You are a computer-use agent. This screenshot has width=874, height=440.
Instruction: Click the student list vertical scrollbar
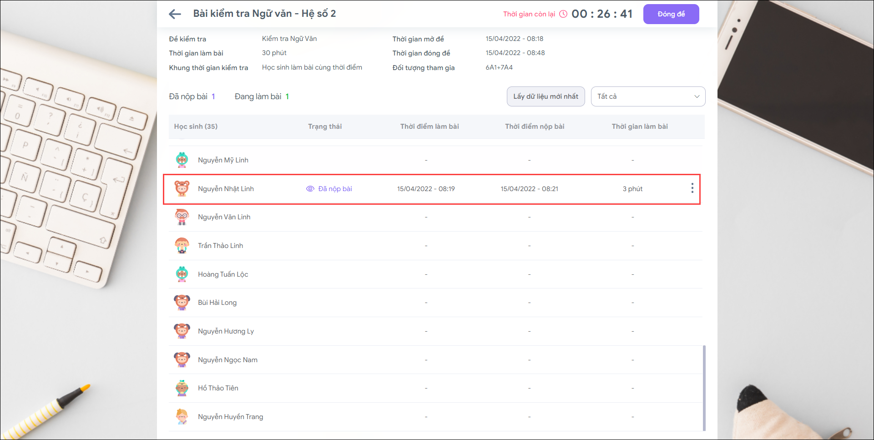[704, 387]
